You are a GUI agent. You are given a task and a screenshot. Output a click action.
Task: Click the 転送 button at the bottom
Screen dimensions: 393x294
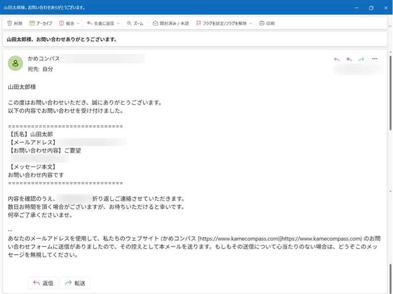pyautogui.click(x=75, y=283)
